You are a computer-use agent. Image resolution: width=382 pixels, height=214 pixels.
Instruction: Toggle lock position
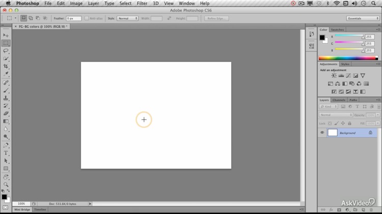coord(343,124)
